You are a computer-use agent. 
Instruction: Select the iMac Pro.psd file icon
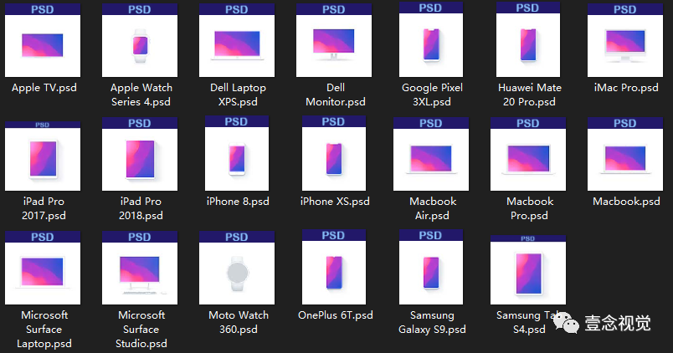[625, 40]
